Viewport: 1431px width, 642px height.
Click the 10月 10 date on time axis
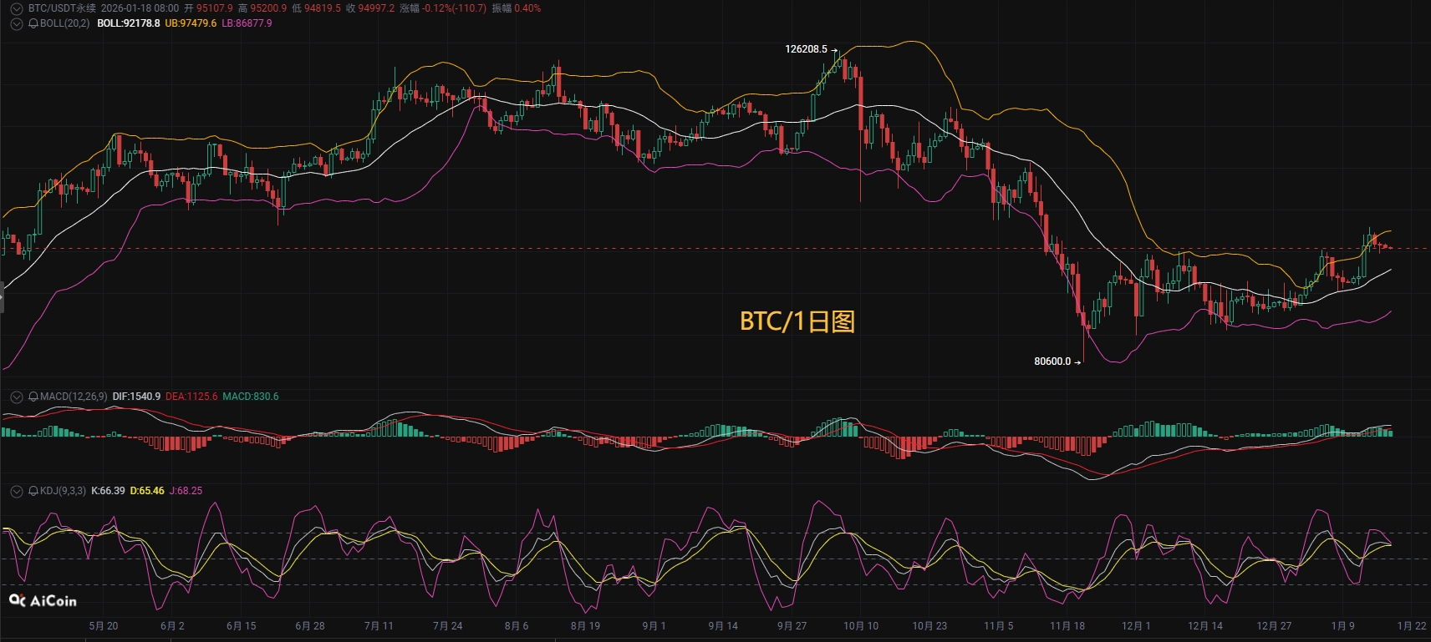click(x=861, y=626)
